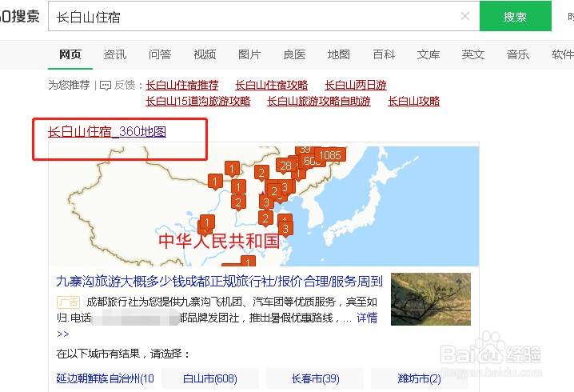Open the 地图 tab
The width and height of the screenshot is (574, 392).
[x=339, y=54]
